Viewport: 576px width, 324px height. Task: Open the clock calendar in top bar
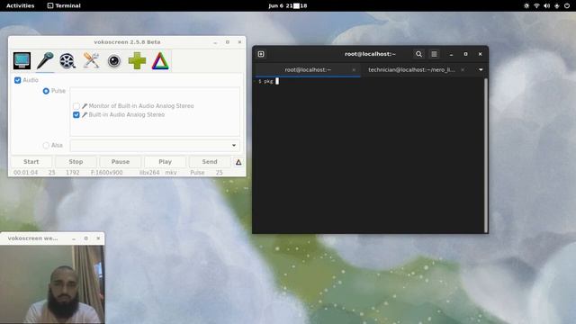288,6
